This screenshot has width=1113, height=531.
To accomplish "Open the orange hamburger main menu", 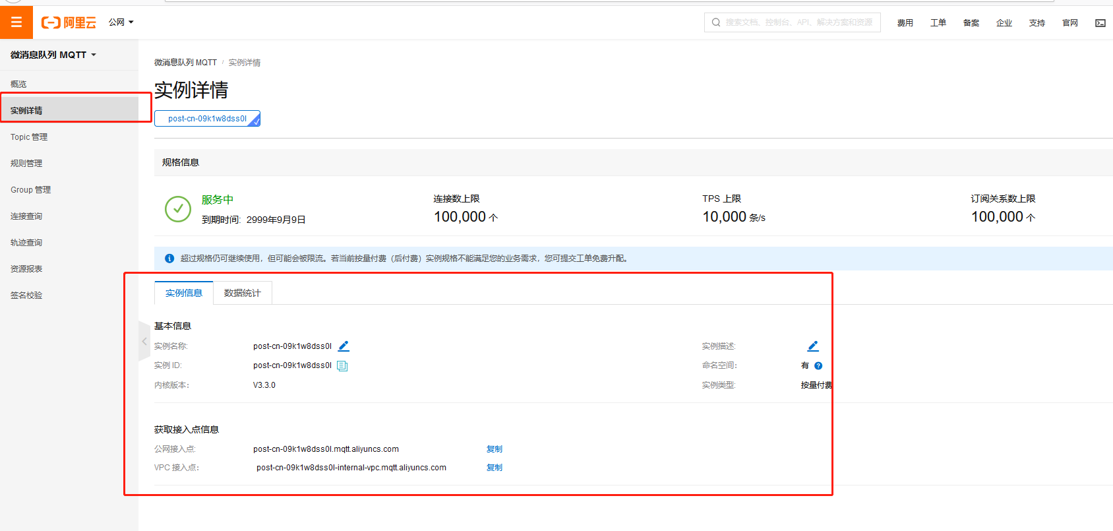I will (16, 22).
